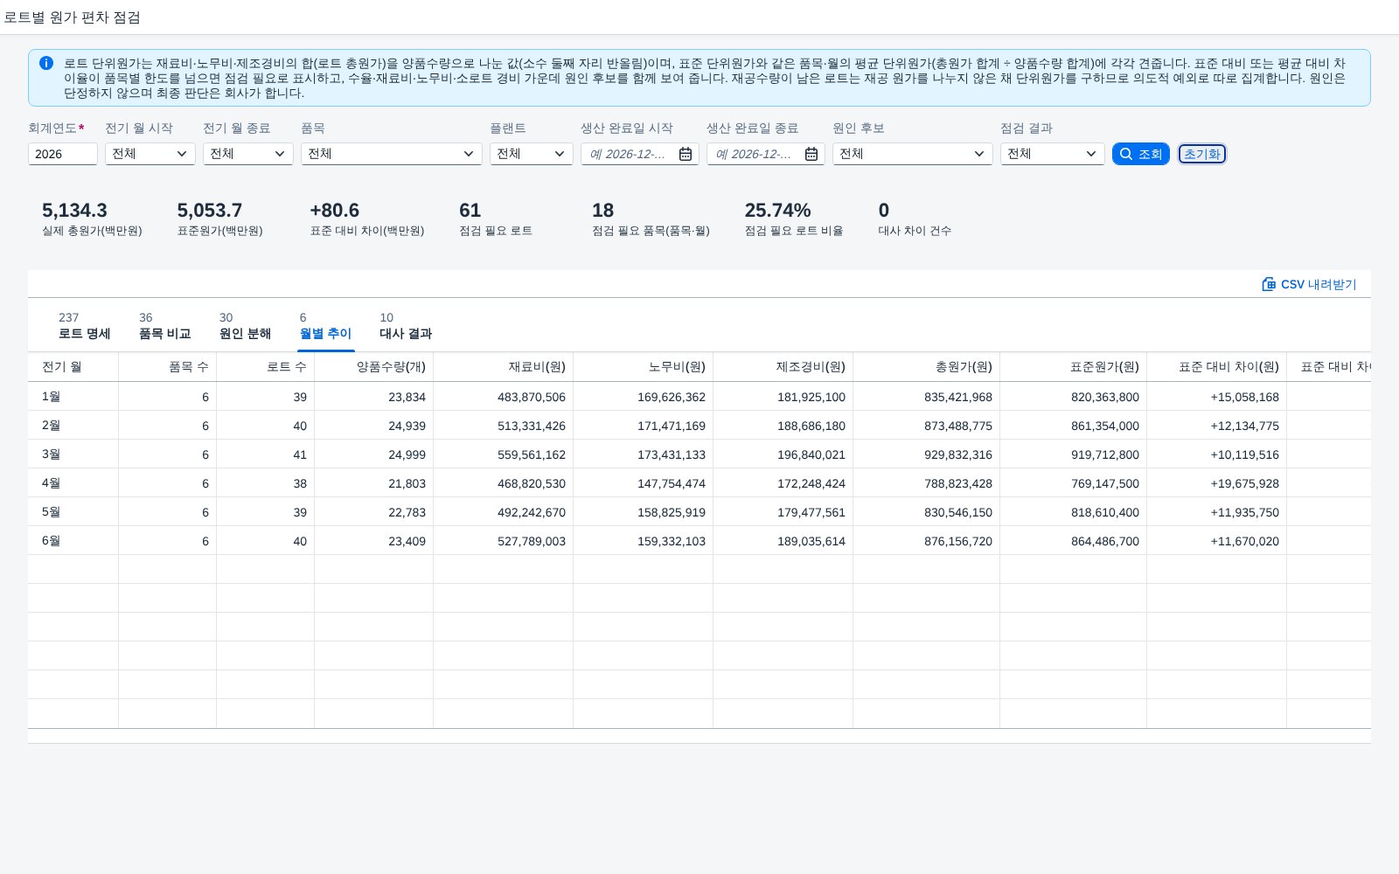Expand the 전기 월 시작 dropdown

pos(150,154)
